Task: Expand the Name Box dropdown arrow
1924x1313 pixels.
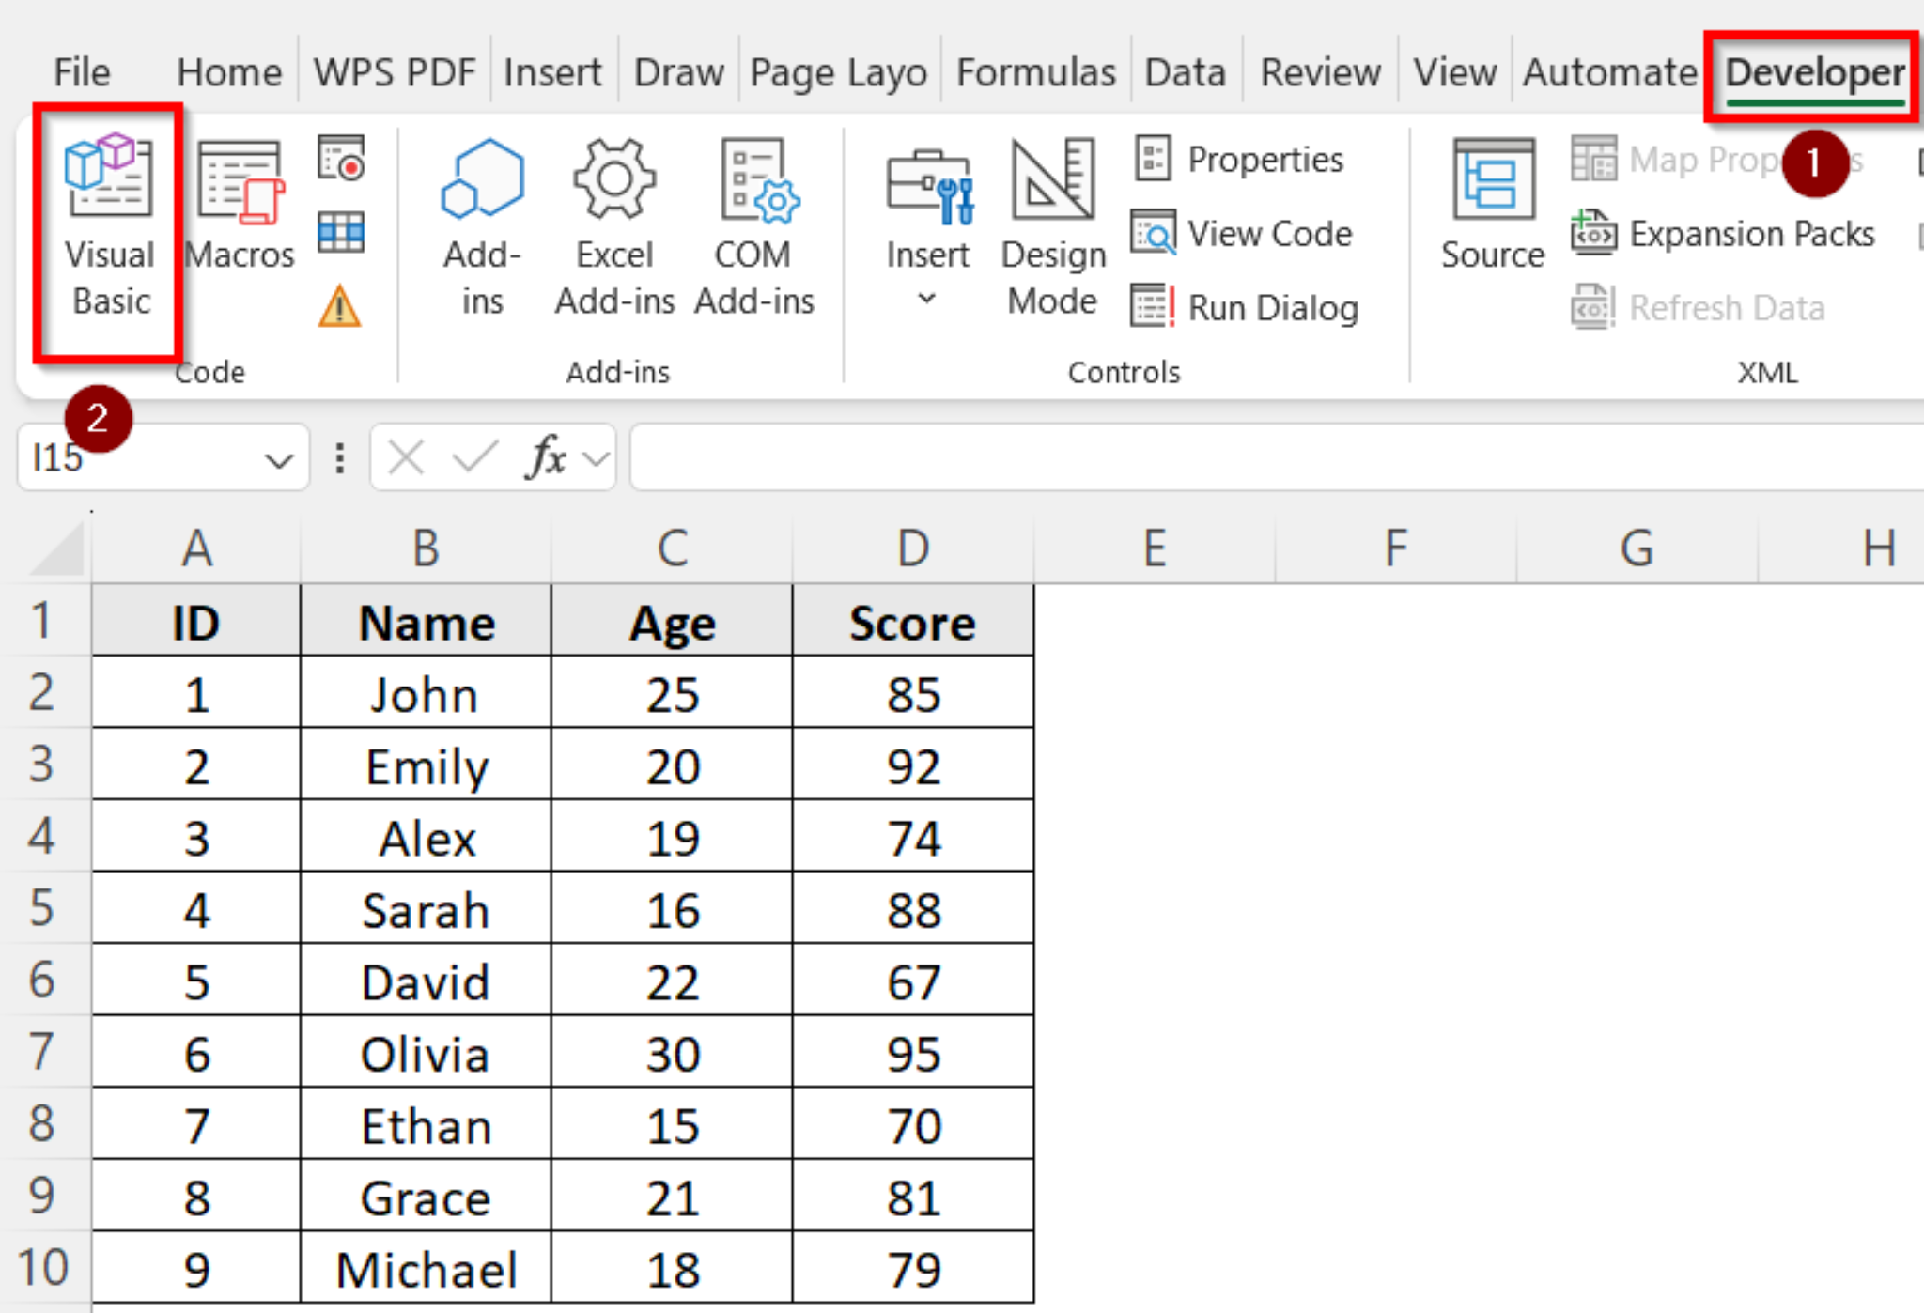Action: pos(279,460)
